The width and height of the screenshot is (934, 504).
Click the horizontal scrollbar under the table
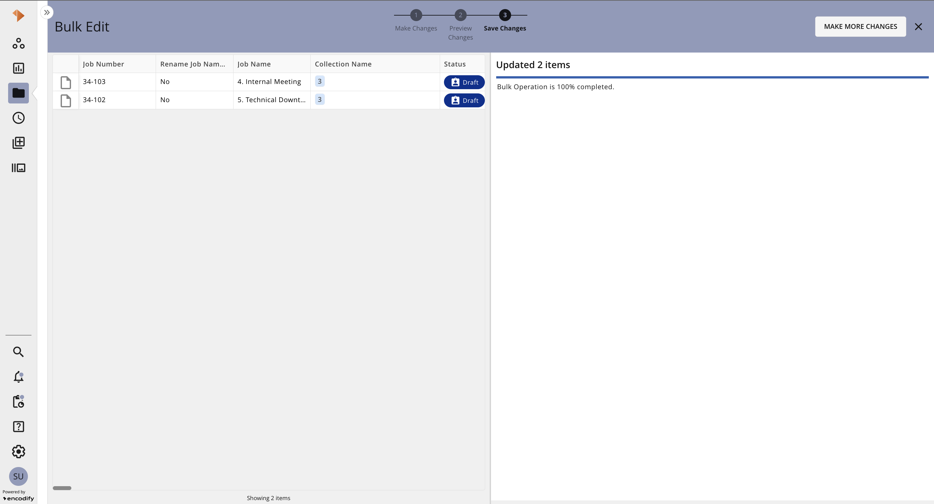click(x=62, y=488)
